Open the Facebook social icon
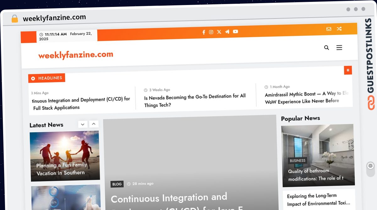This screenshot has height=210, width=377. pyautogui.click(x=204, y=32)
